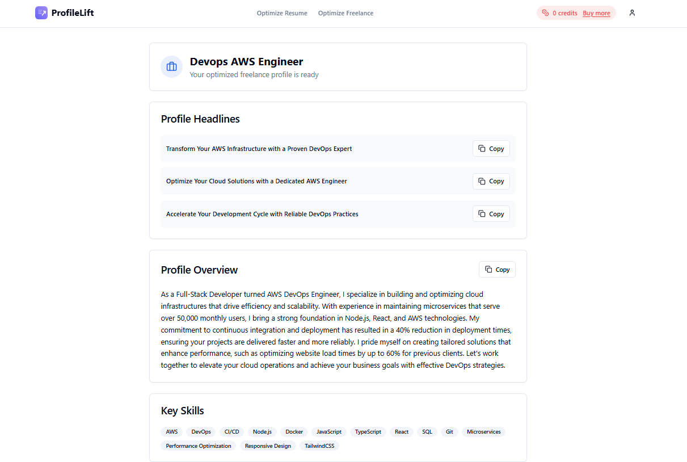Viewport: 687px width, 462px height.
Task: Copy the Profile Overview text
Action: click(x=498, y=270)
